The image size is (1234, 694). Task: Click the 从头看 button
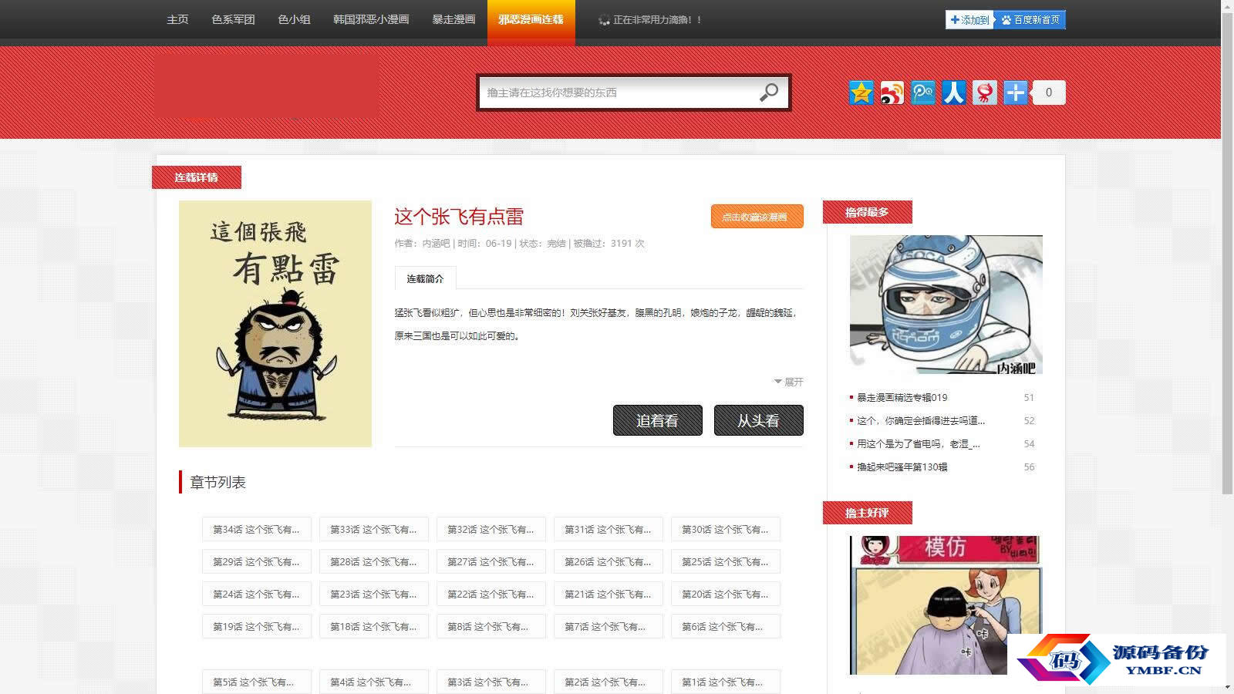pos(758,420)
